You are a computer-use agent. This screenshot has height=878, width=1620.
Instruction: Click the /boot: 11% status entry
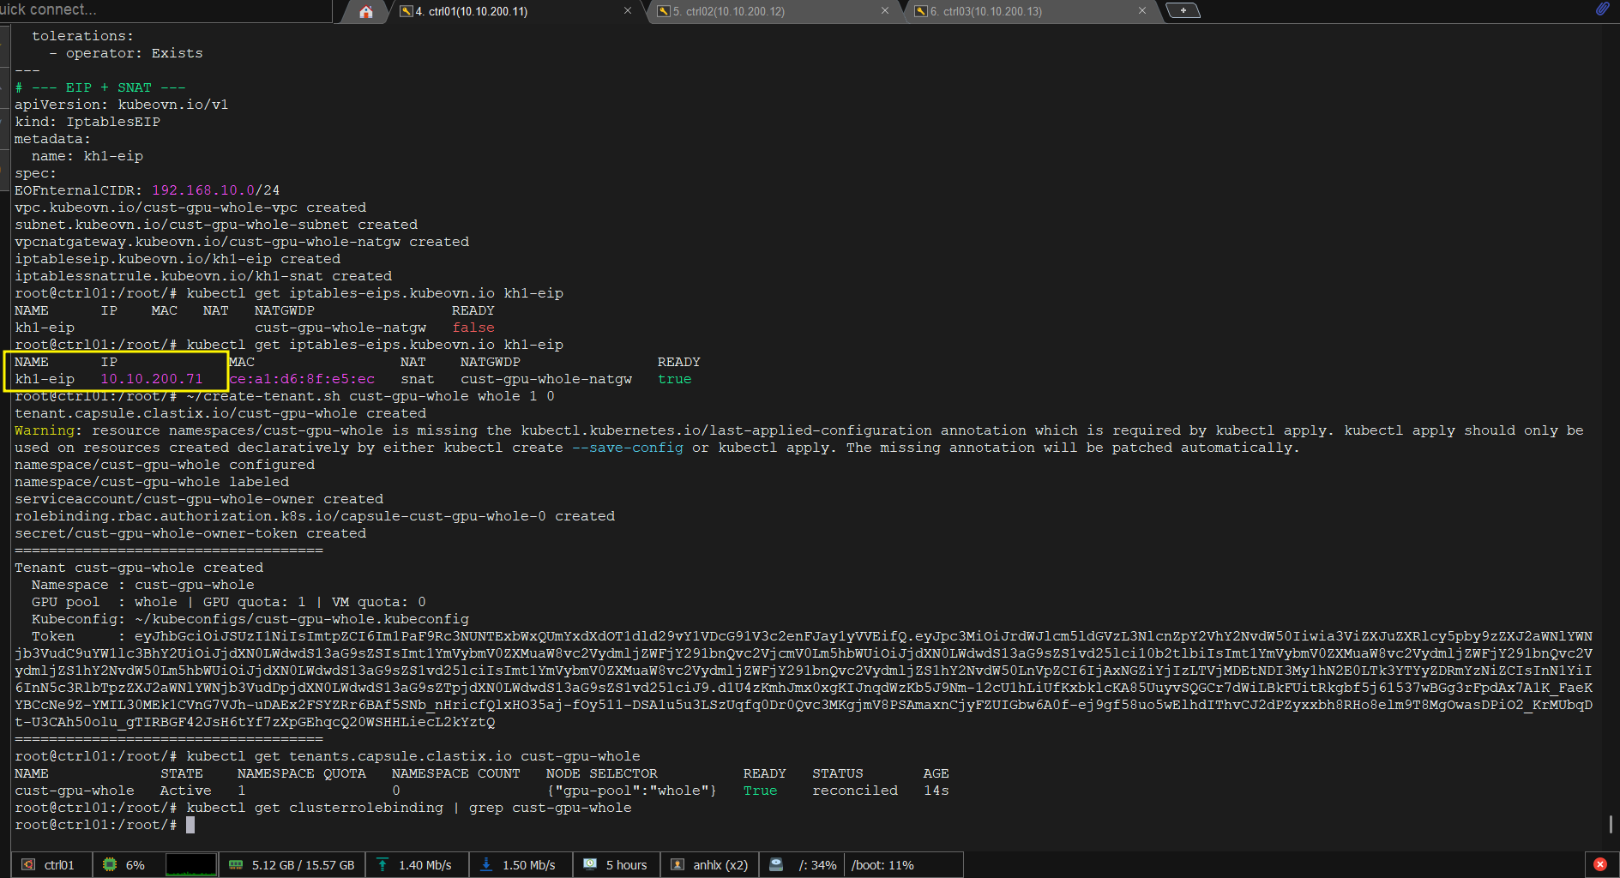[x=882, y=864]
